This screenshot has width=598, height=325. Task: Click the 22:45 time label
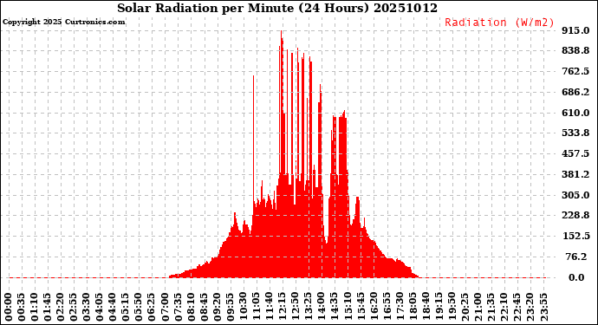point(517,308)
